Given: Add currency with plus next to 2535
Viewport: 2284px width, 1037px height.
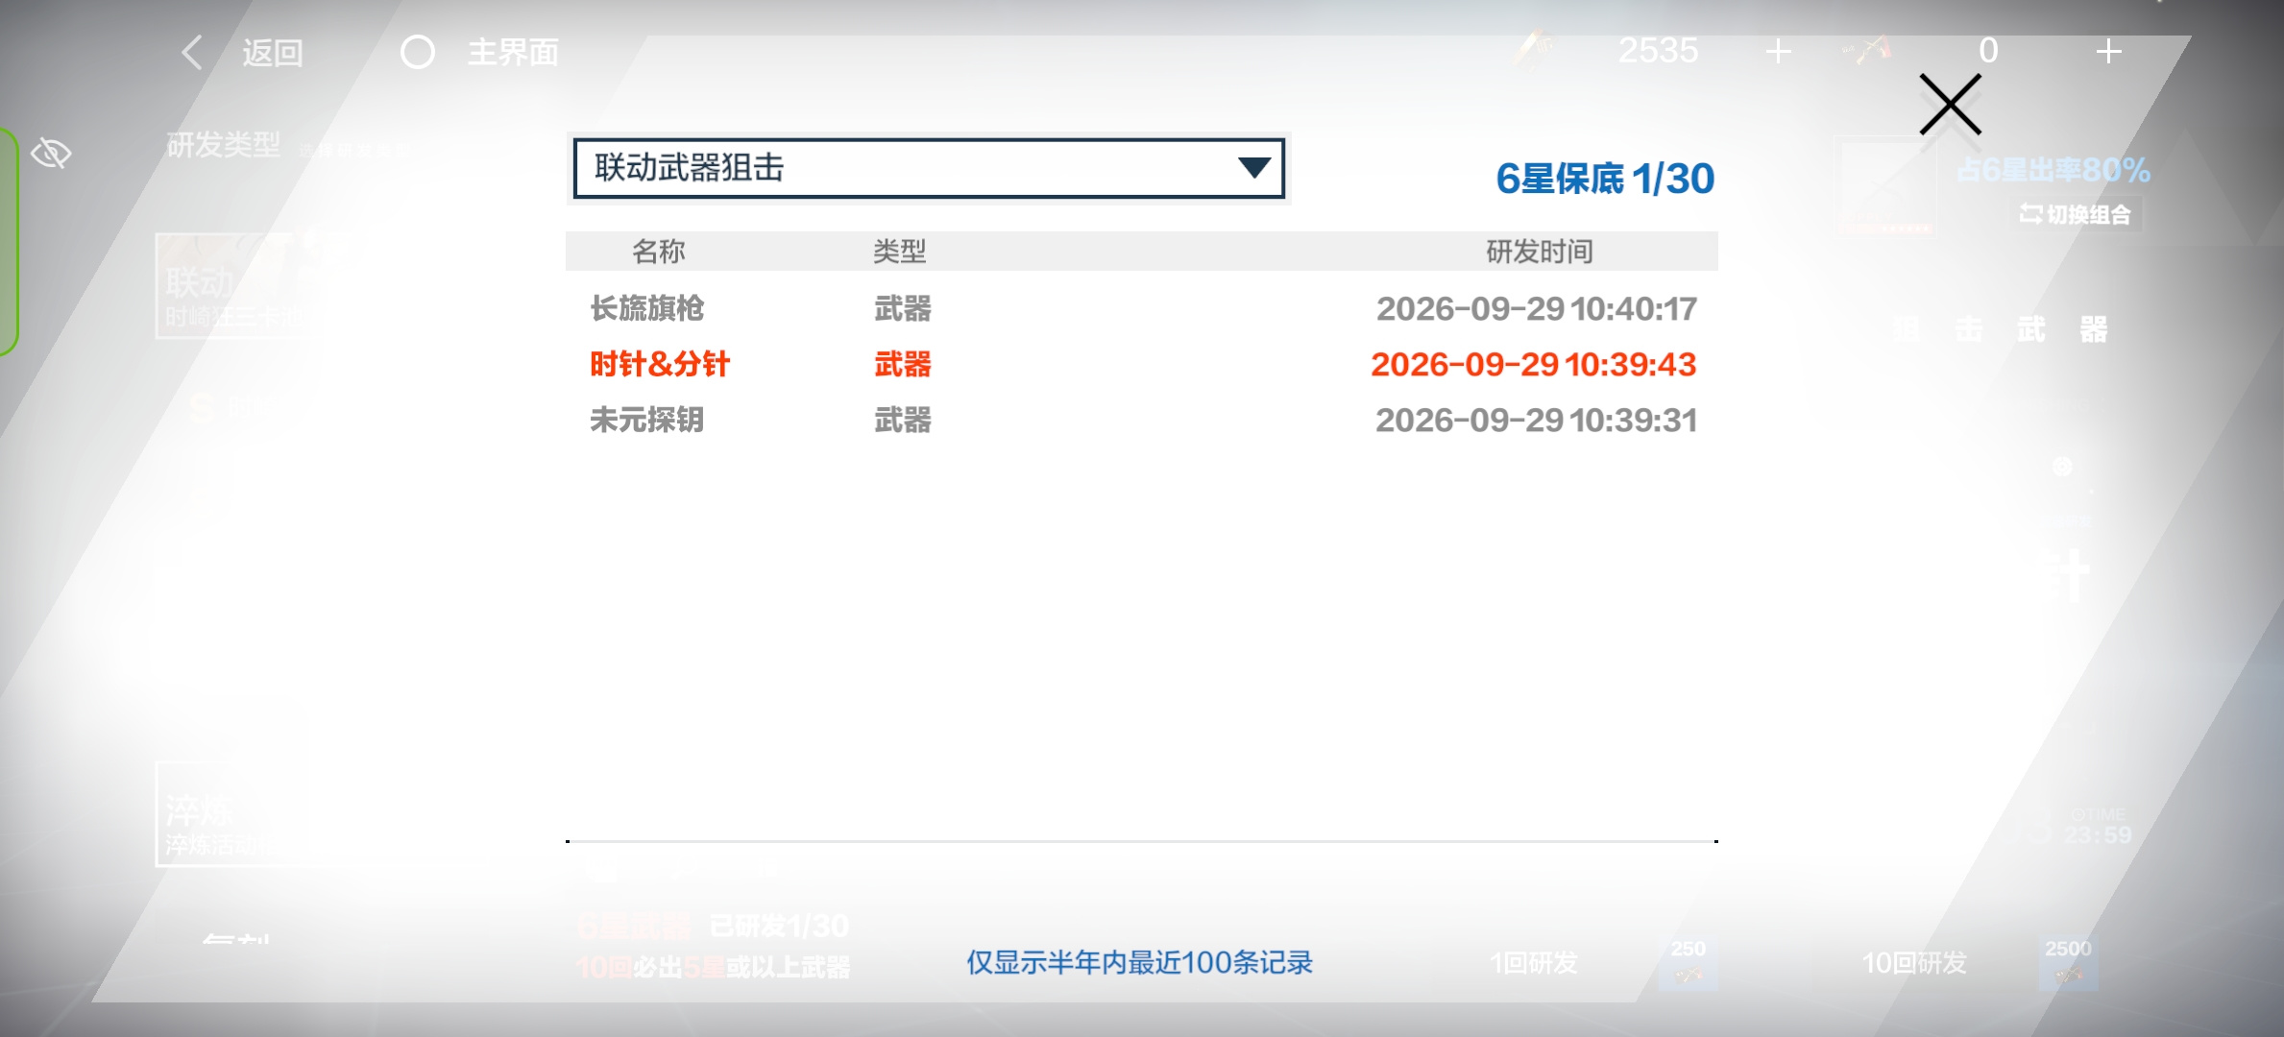Looking at the screenshot, I should click(x=1779, y=51).
